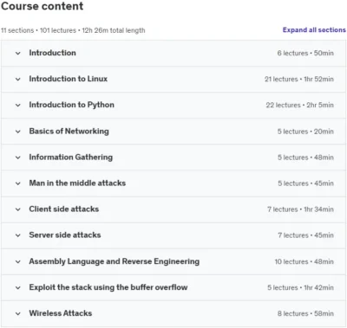Expand the Introduction section chevron
The width and height of the screenshot is (347, 328).
(18, 53)
